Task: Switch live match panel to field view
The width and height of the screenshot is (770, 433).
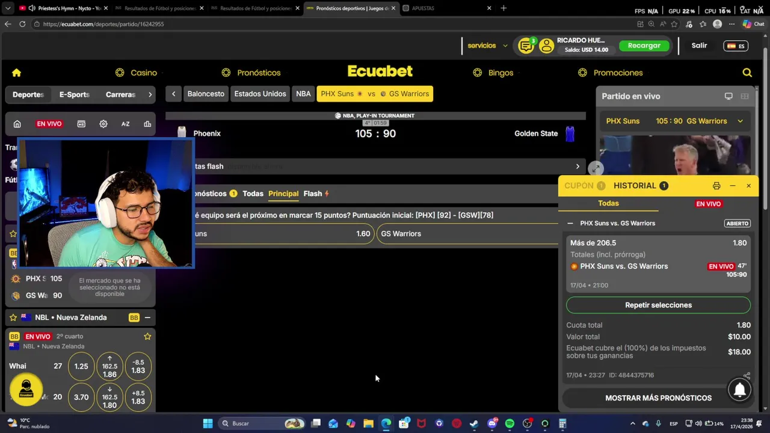Action: click(x=745, y=96)
